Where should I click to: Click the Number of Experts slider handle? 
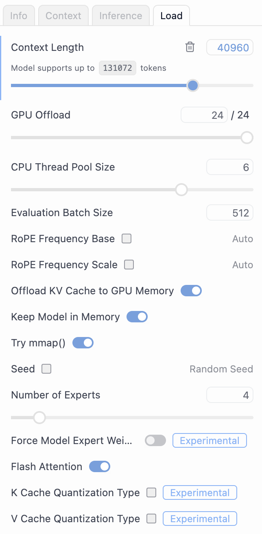39,418
